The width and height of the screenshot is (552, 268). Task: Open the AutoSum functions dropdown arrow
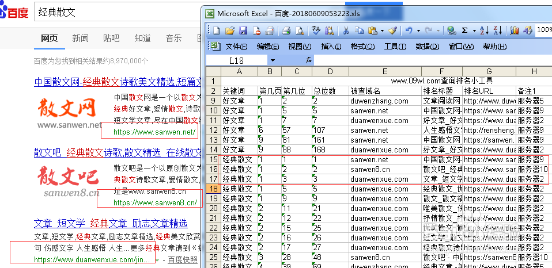pyautogui.click(x=474, y=31)
